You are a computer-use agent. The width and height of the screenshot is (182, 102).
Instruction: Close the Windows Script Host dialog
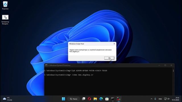(114, 44)
